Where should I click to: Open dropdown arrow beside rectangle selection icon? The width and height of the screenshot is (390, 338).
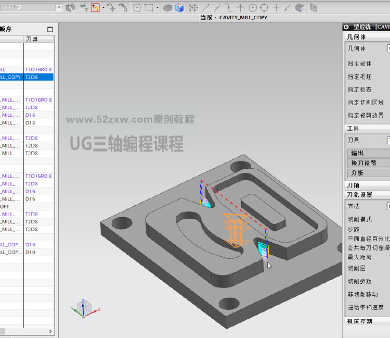pyautogui.click(x=157, y=8)
